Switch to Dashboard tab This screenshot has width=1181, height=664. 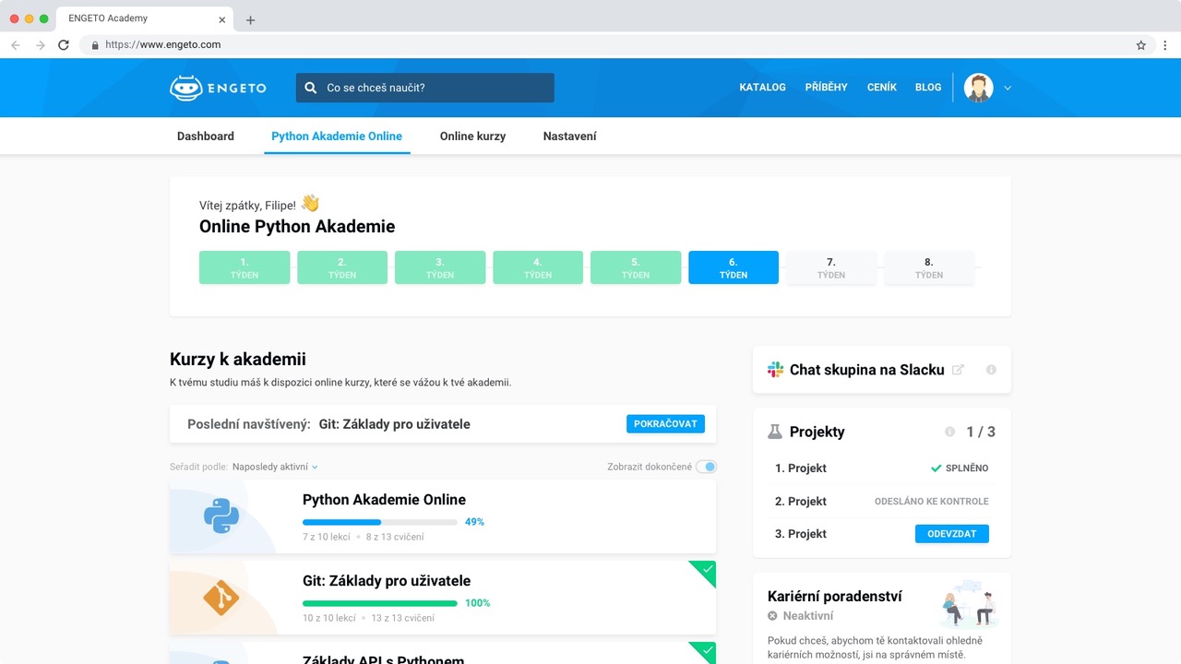pyautogui.click(x=206, y=136)
